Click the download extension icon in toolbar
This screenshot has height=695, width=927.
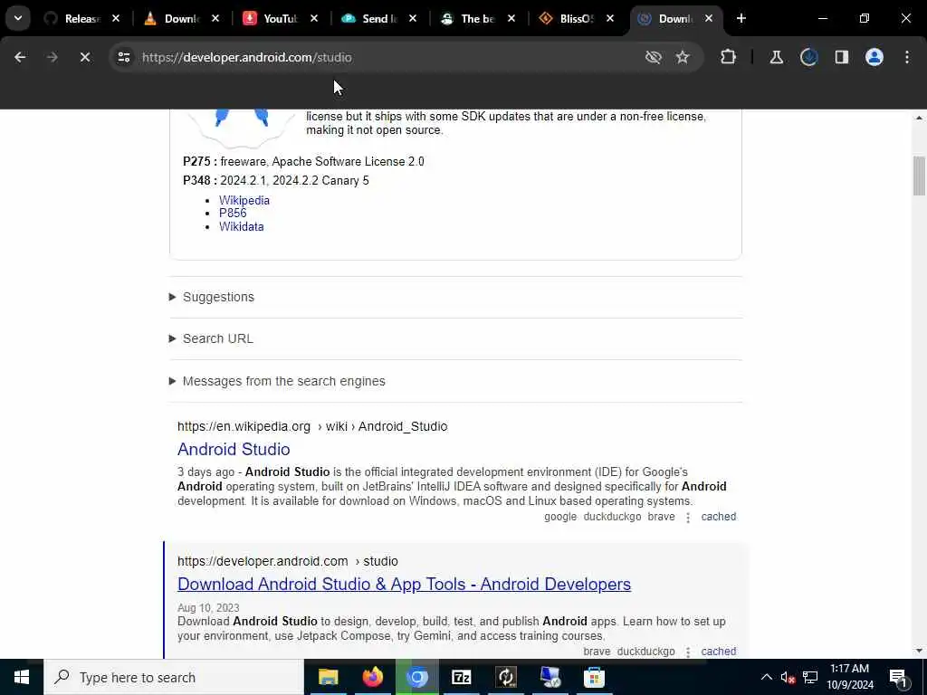(808, 57)
